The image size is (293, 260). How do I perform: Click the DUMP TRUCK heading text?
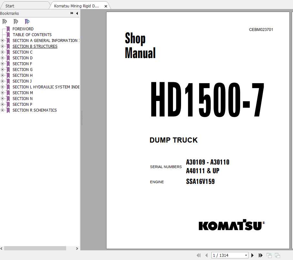point(173,140)
